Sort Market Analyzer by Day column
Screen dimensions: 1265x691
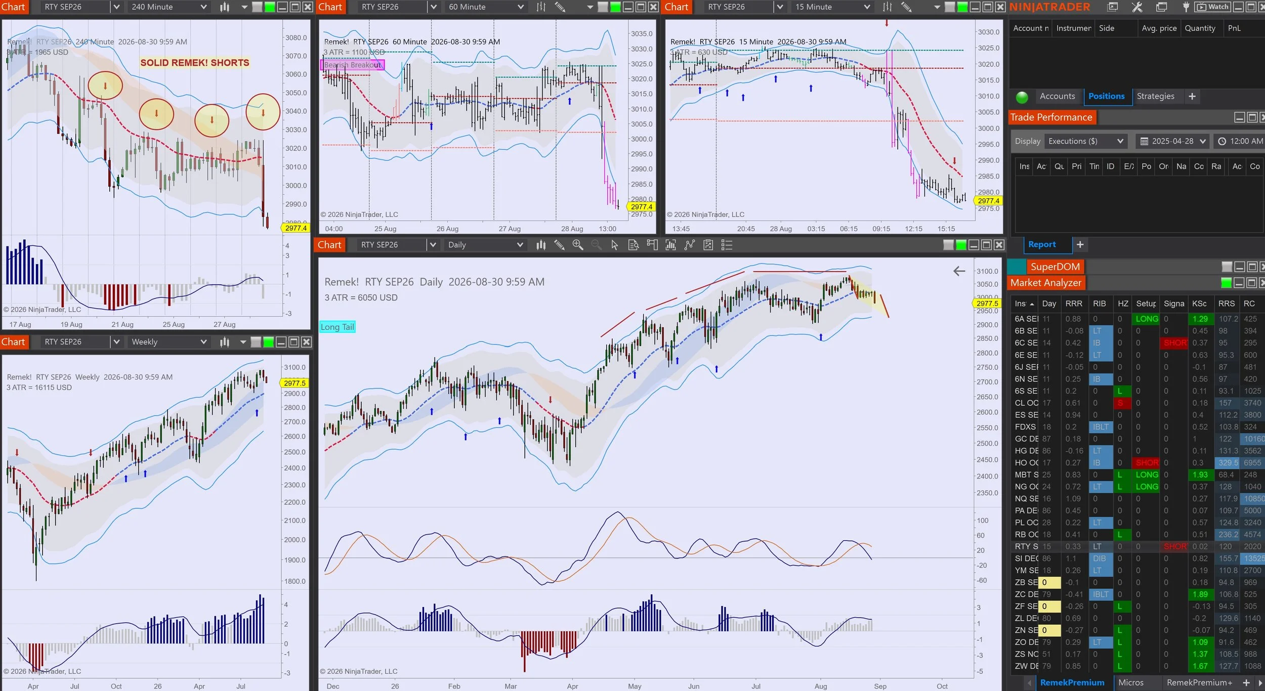[x=1049, y=304]
